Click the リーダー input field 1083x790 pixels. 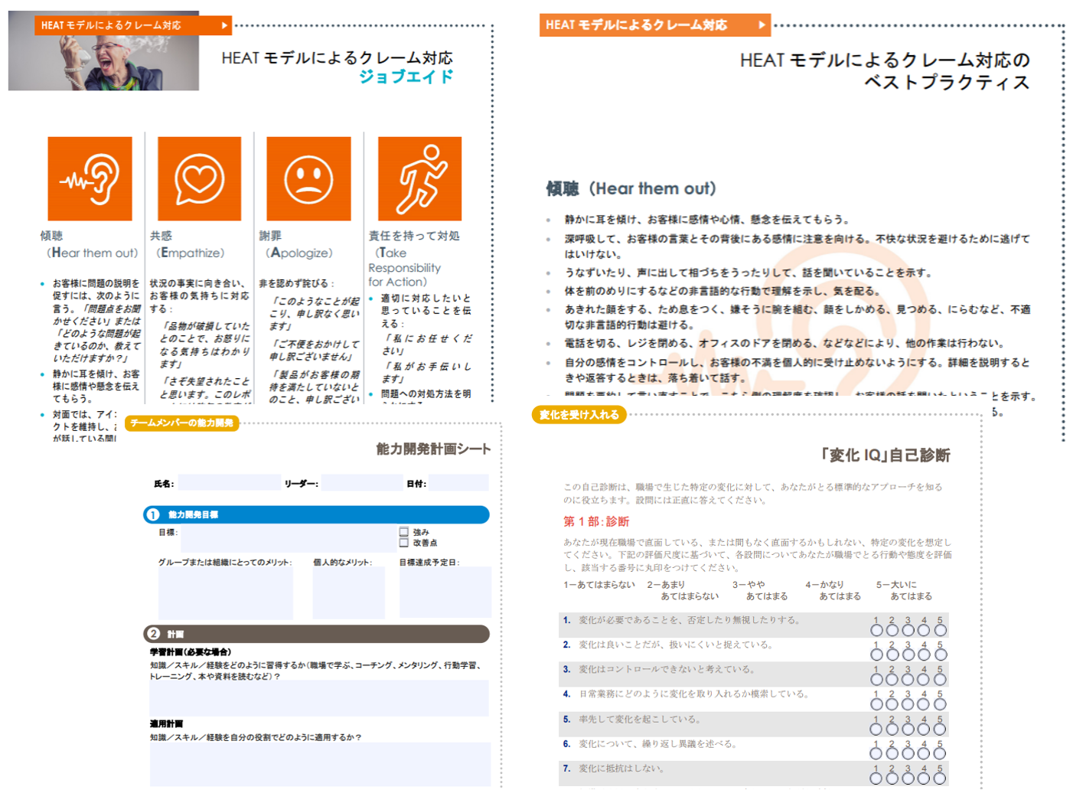click(362, 483)
